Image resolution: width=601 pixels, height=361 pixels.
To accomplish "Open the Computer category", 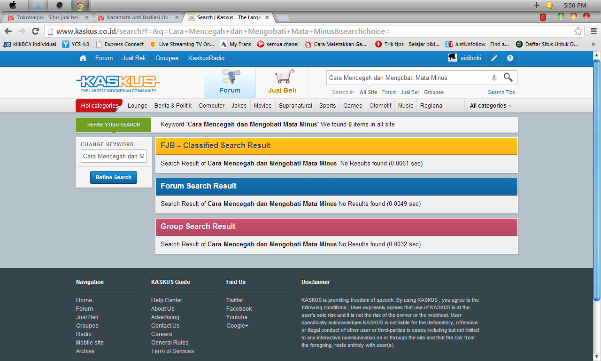I will 211,106.
